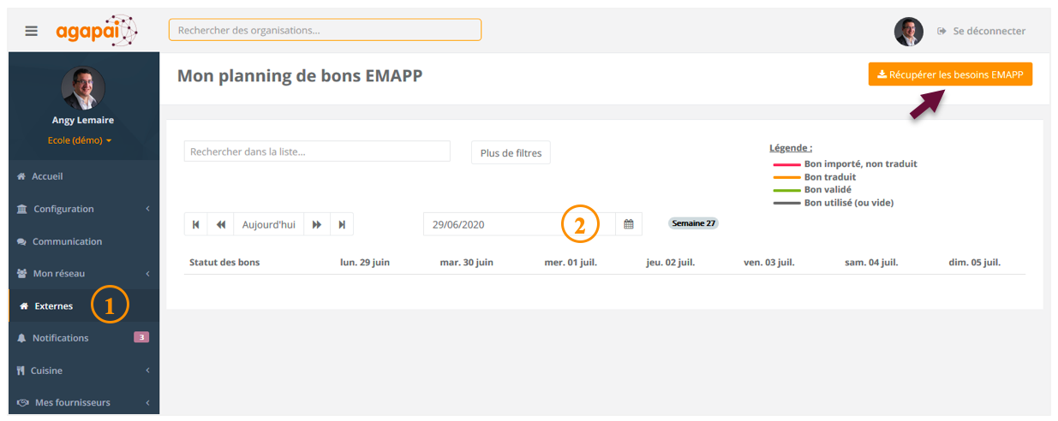The height and width of the screenshot is (421, 1058).
Task: Click the Notifications badge showing 3
Action: [141, 337]
